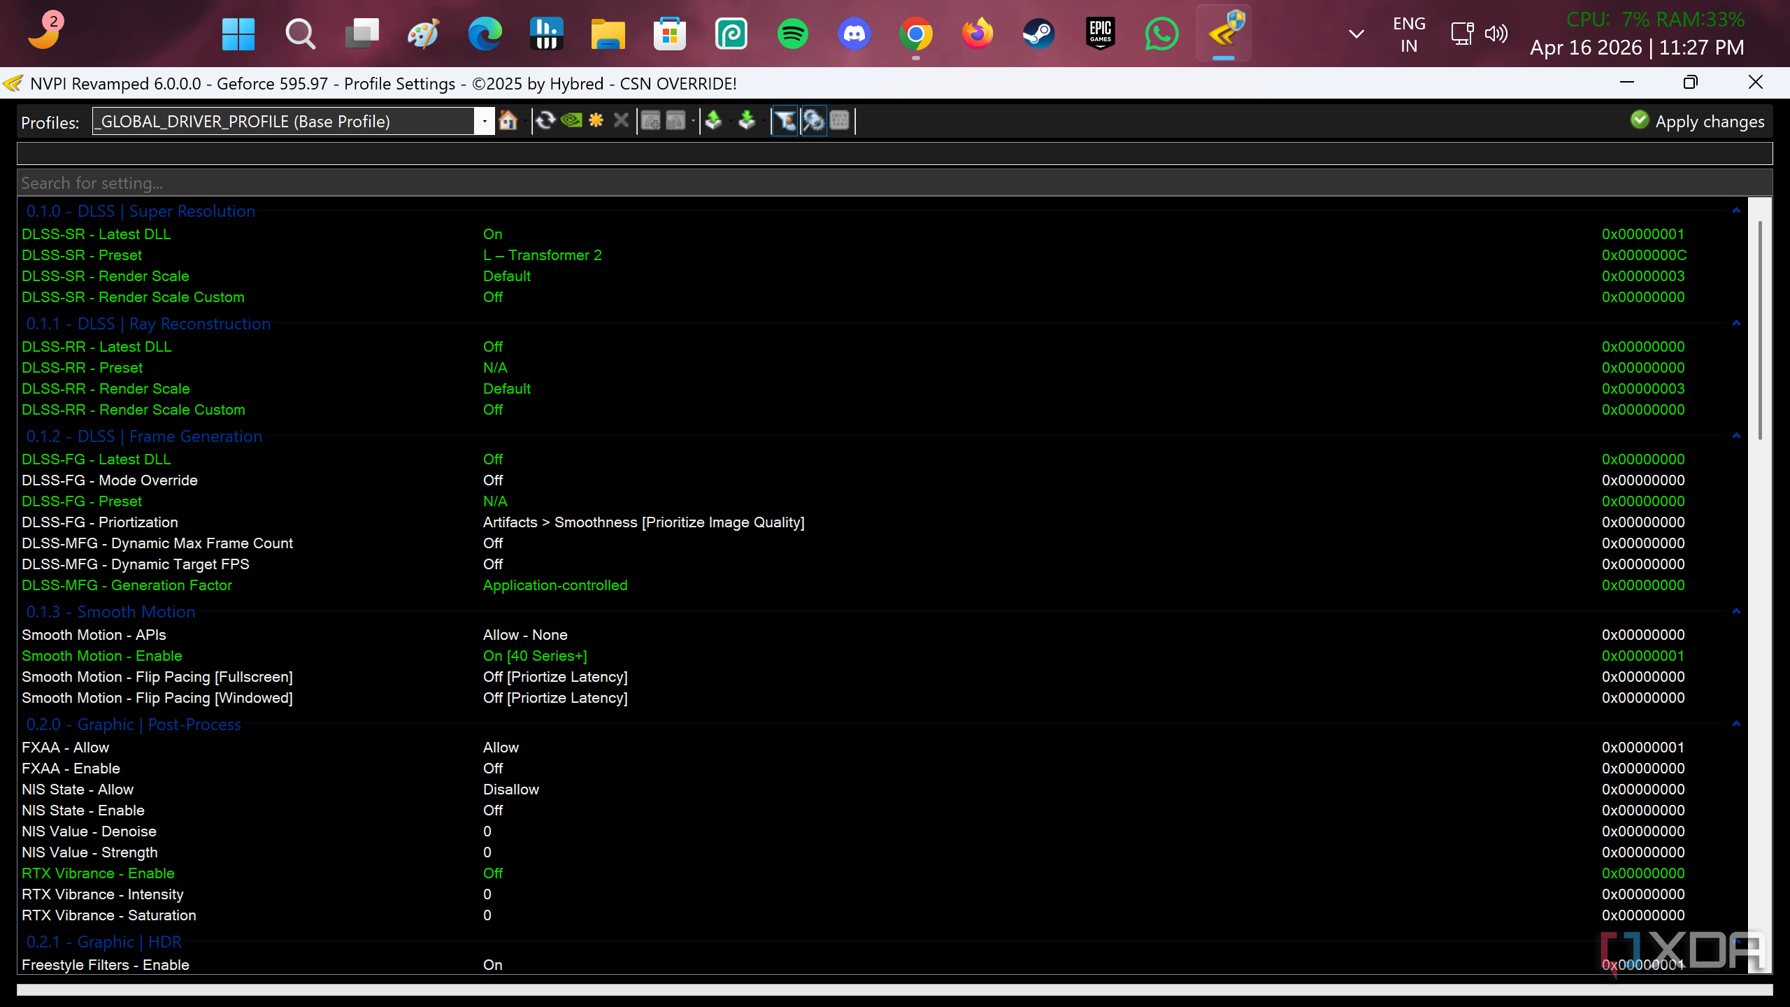Select the DLSS-RR - Latest DLL row
The width and height of the screenshot is (1790, 1007).
click(x=881, y=347)
